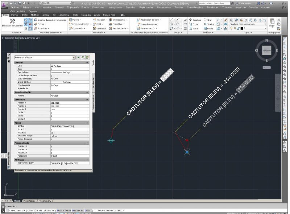Open the layer properties manager icon
290x214 pixels.
pos(231,20)
